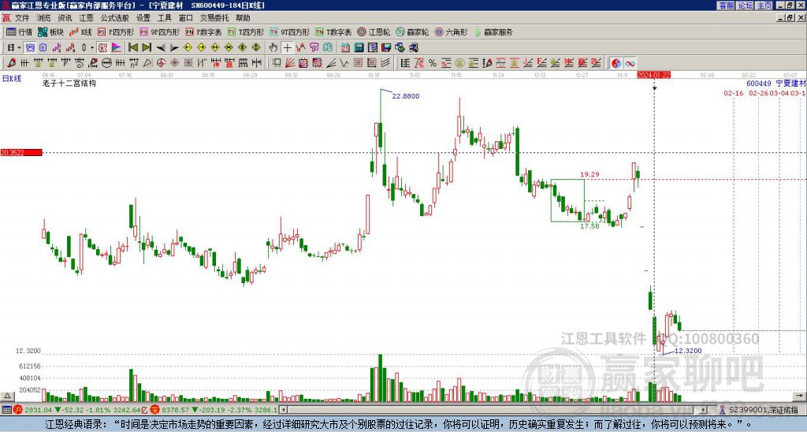Click the horizontal scrollbar left arrow

pyautogui.click(x=283, y=411)
